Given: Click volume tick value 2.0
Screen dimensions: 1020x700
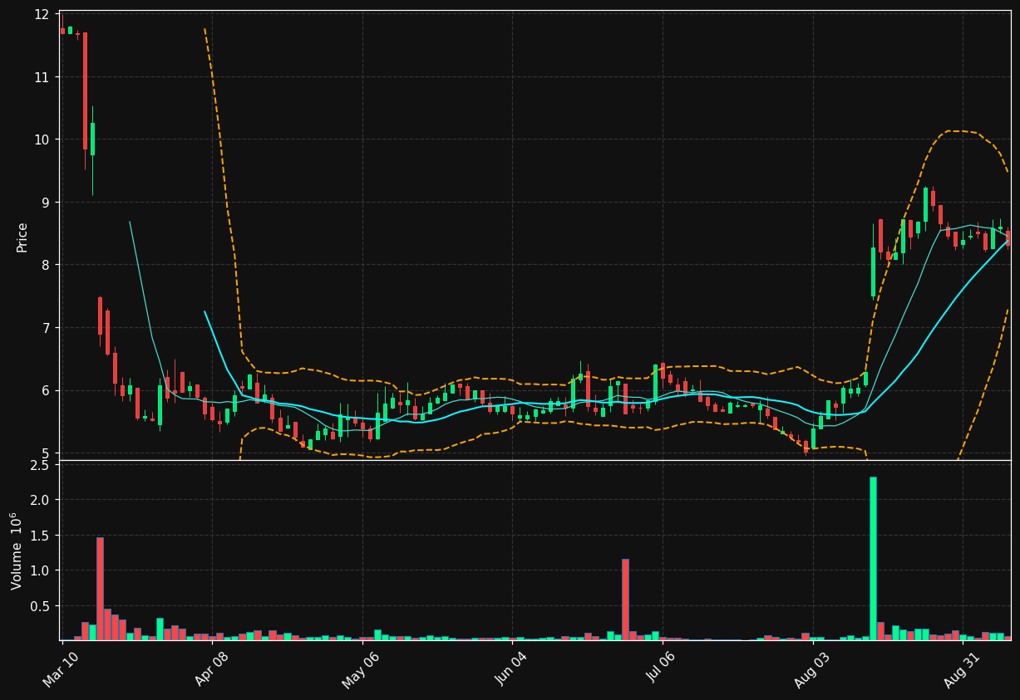Looking at the screenshot, I should tap(40, 500).
